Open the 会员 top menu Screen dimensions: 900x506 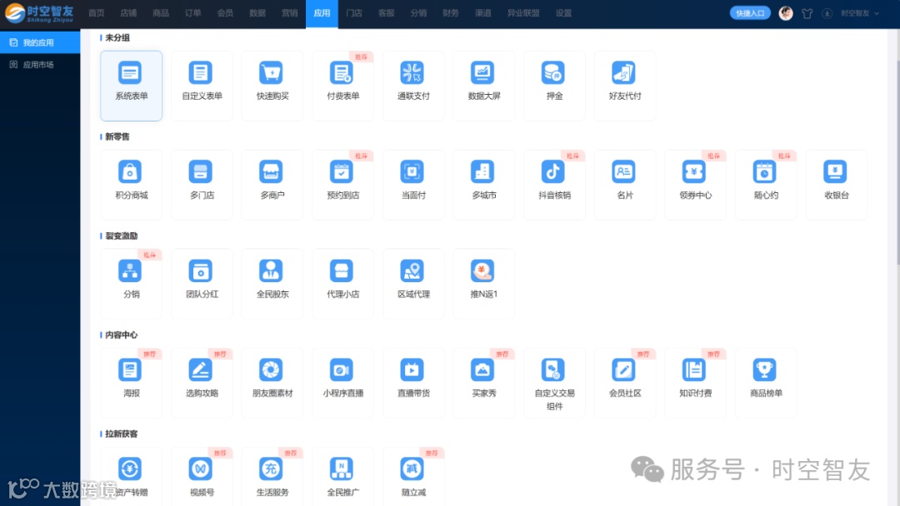click(x=225, y=13)
